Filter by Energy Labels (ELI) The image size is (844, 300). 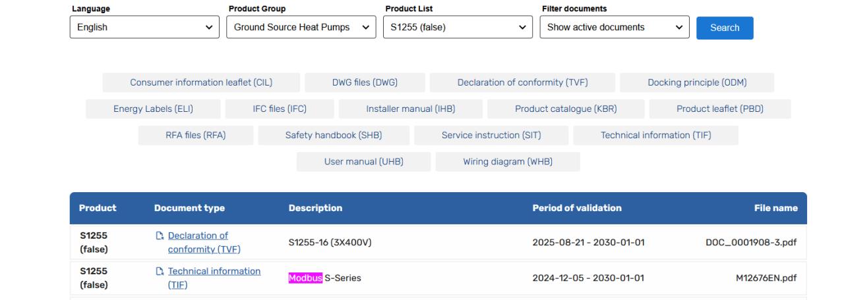pos(152,109)
